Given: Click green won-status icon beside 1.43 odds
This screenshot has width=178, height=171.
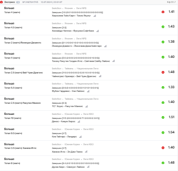Looking at the screenshot, I should click(163, 27).
